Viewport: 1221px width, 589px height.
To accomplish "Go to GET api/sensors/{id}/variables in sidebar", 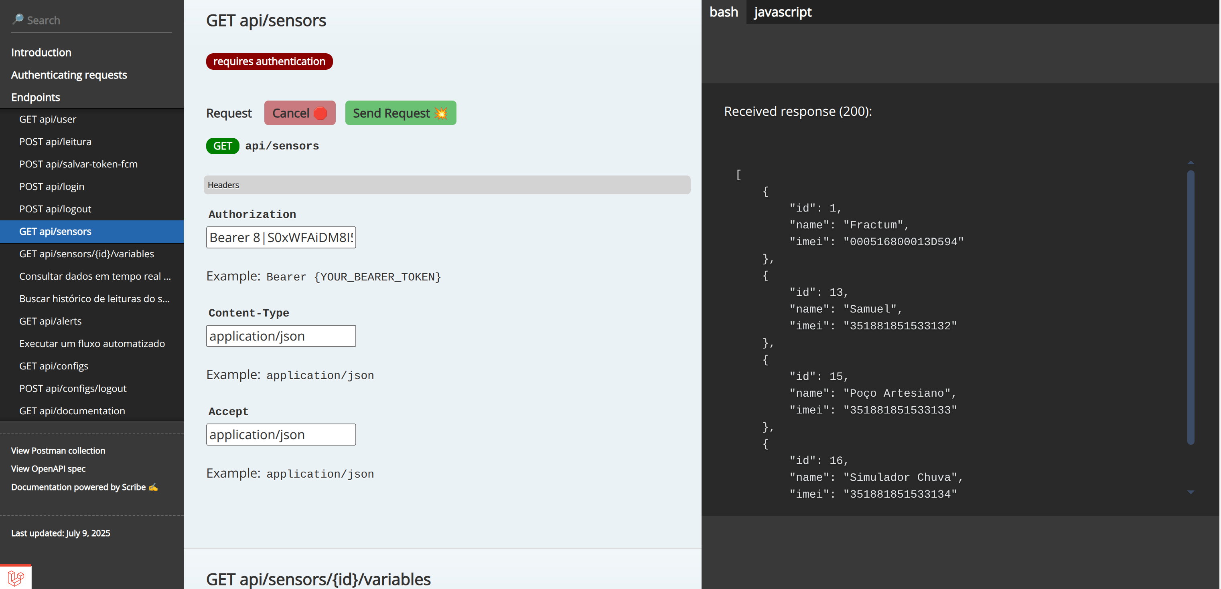I will 91,254.
